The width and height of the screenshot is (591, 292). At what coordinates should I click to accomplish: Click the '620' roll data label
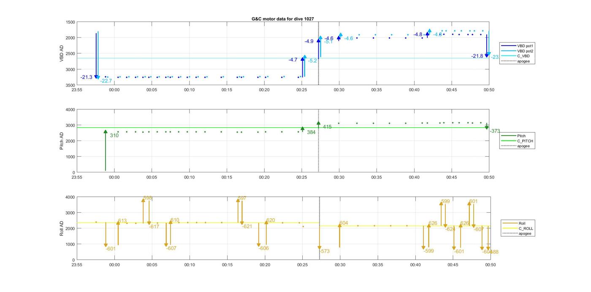[x=271, y=220]
